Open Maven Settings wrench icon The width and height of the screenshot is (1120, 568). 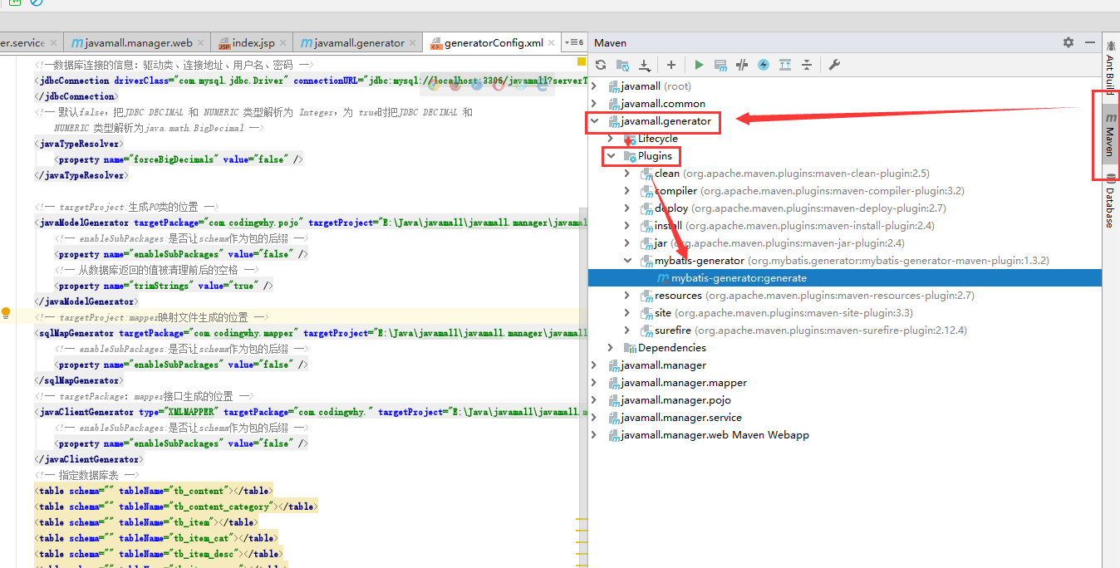(835, 65)
